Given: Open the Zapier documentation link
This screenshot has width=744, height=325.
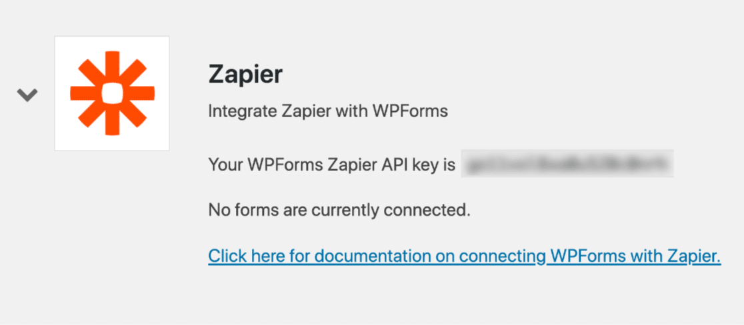Looking at the screenshot, I should [464, 256].
